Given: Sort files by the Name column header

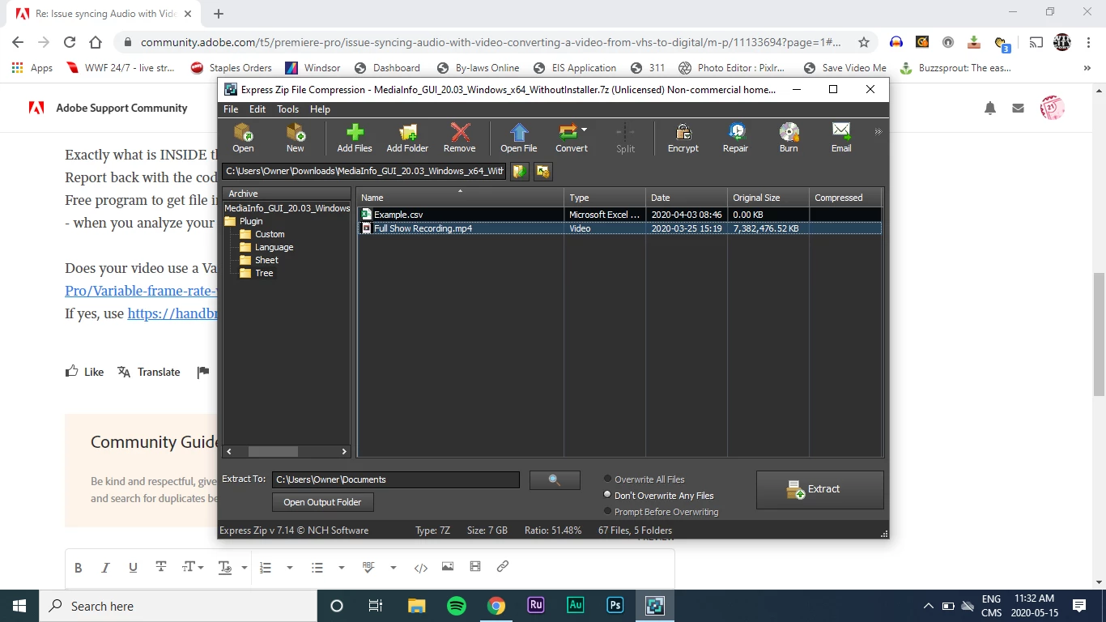Looking at the screenshot, I should [460, 198].
